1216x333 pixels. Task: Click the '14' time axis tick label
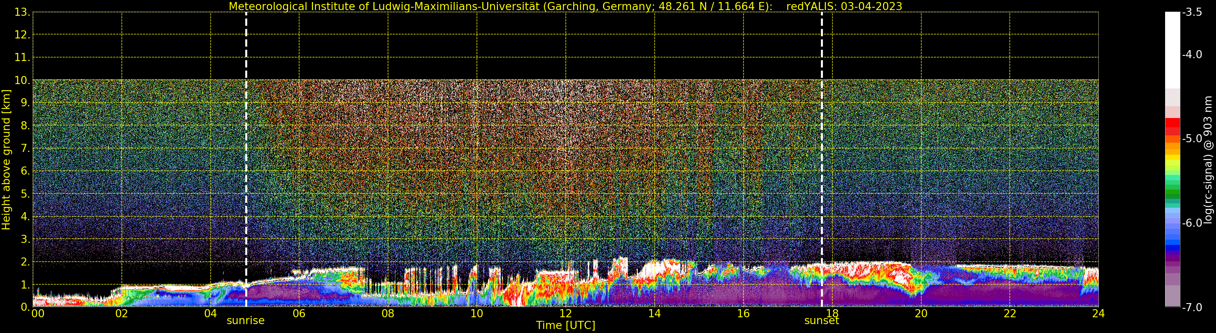pyautogui.click(x=654, y=313)
